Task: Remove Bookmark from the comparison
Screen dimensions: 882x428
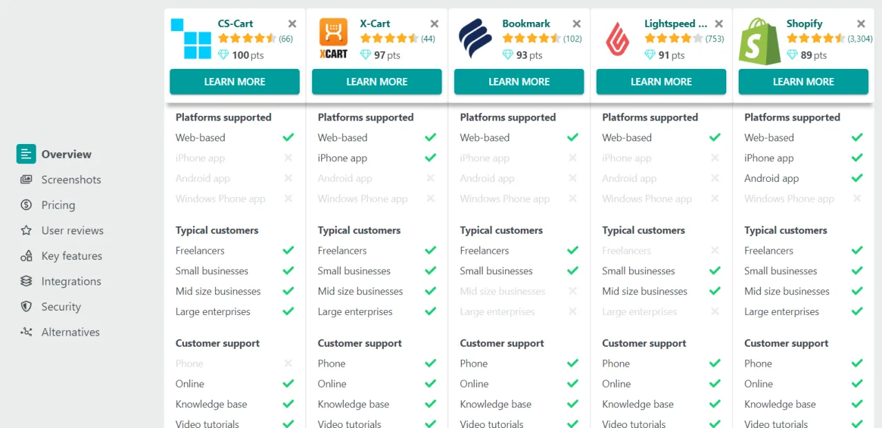Action: point(576,23)
